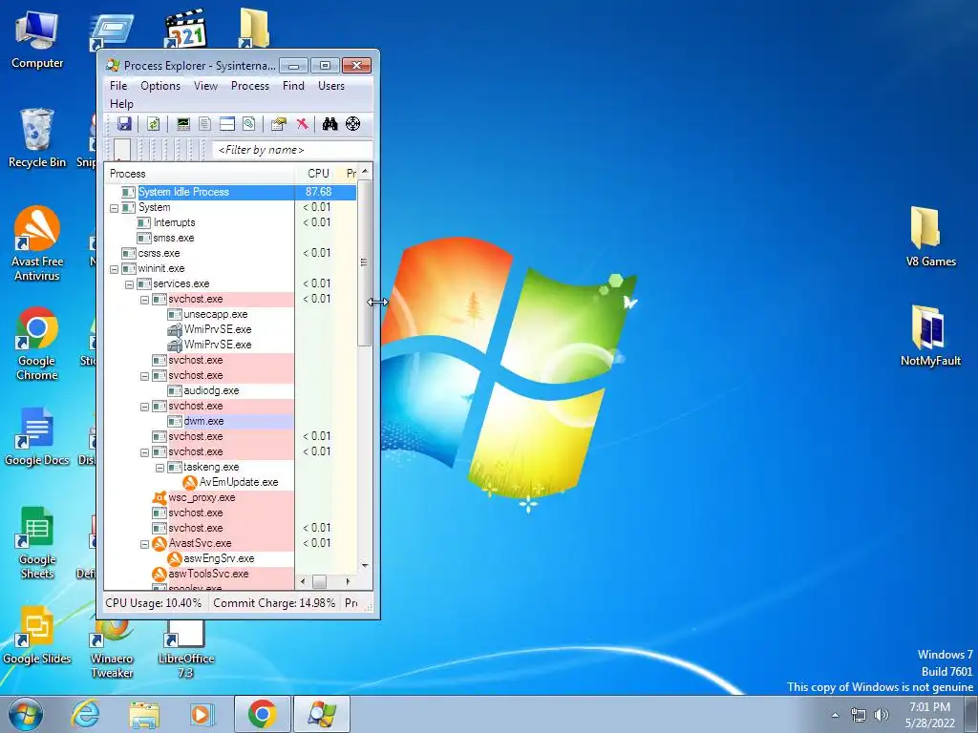978x733 pixels.
Task: Select the NotMyFault folder icon
Action: [930, 336]
